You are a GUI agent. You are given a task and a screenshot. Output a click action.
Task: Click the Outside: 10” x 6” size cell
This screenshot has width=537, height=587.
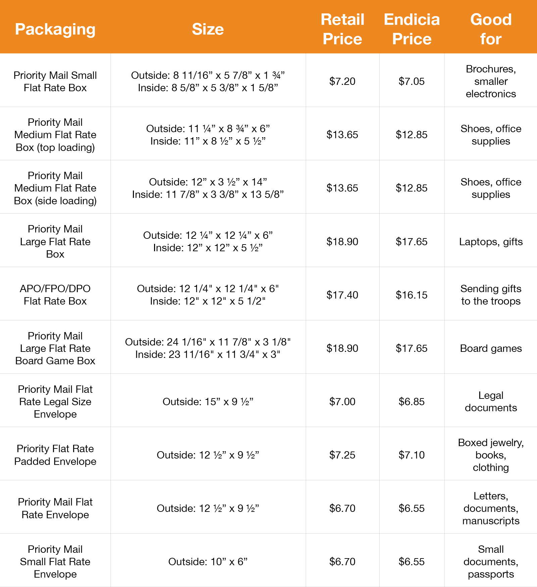point(208,562)
